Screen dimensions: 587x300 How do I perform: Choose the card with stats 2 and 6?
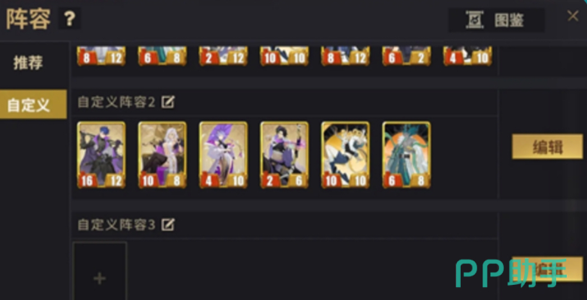[x=285, y=155]
